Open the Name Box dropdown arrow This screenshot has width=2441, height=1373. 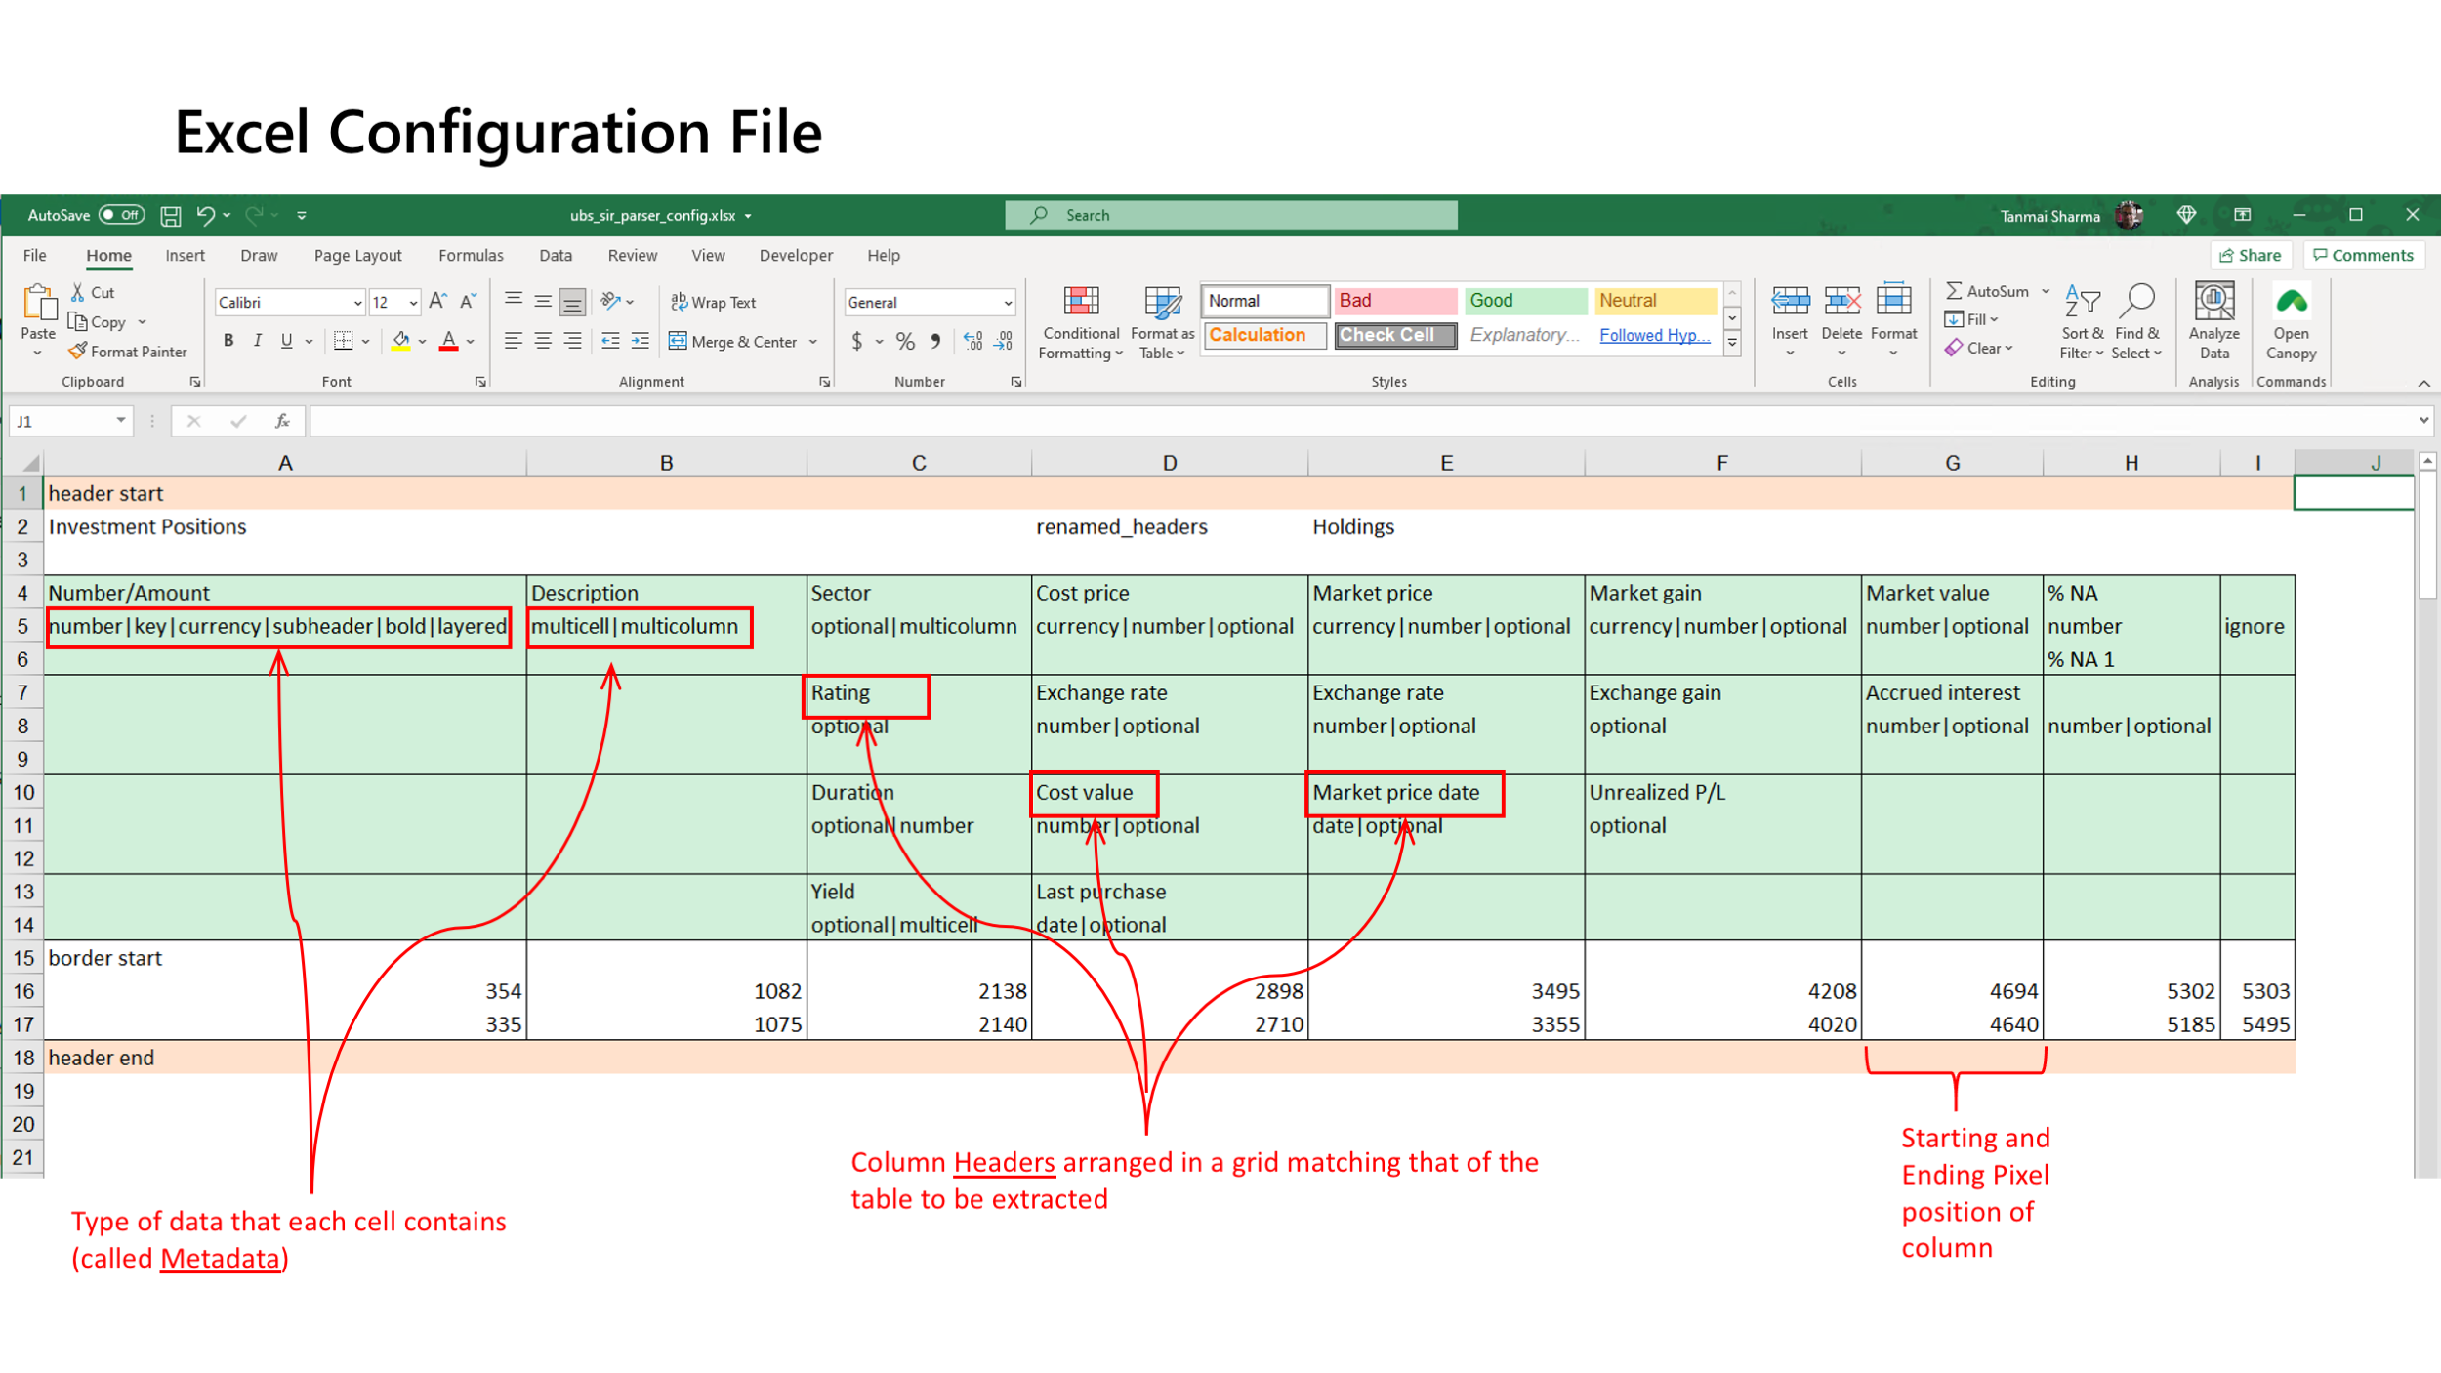pyautogui.click(x=121, y=421)
